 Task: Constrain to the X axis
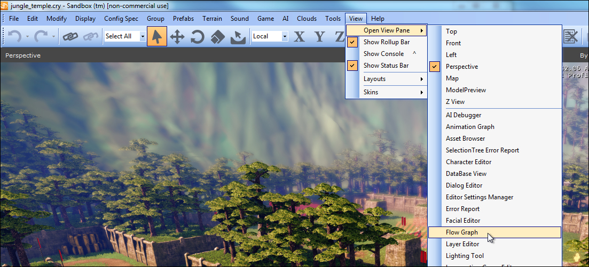(x=299, y=36)
